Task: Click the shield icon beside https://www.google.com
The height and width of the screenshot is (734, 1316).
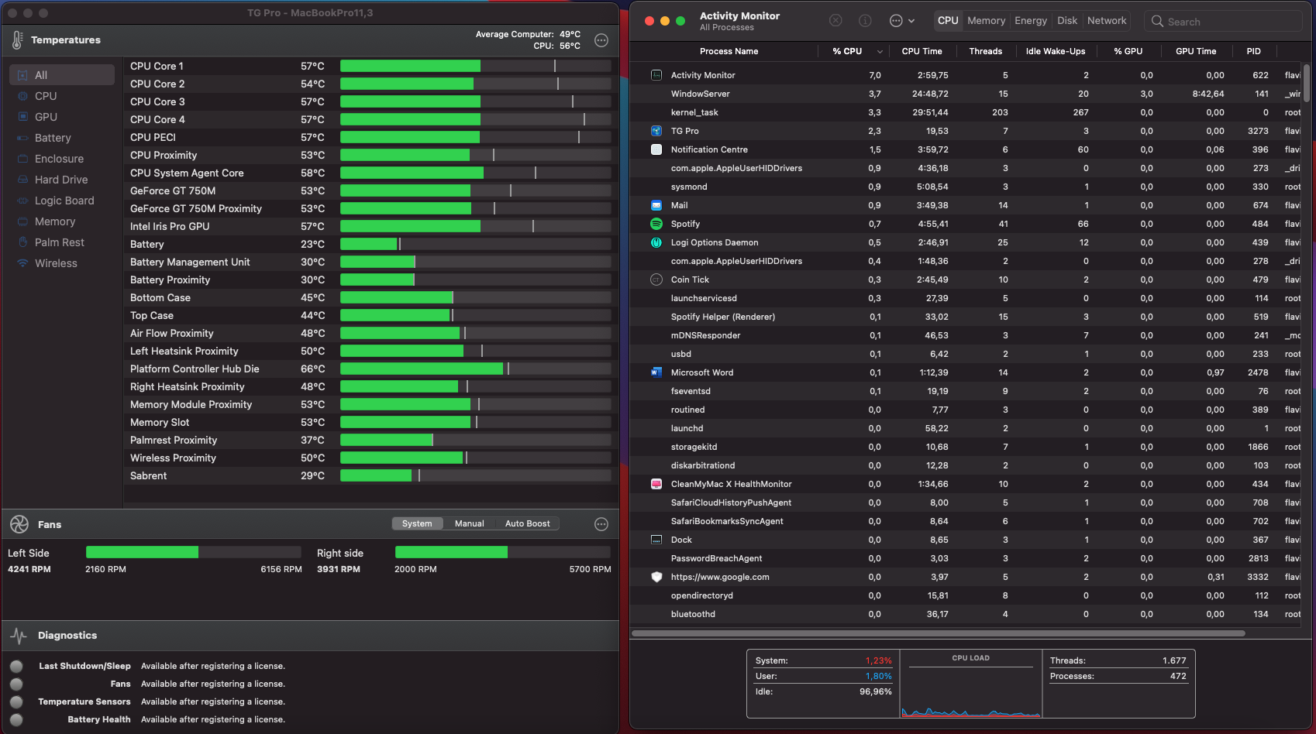Action: point(656,577)
